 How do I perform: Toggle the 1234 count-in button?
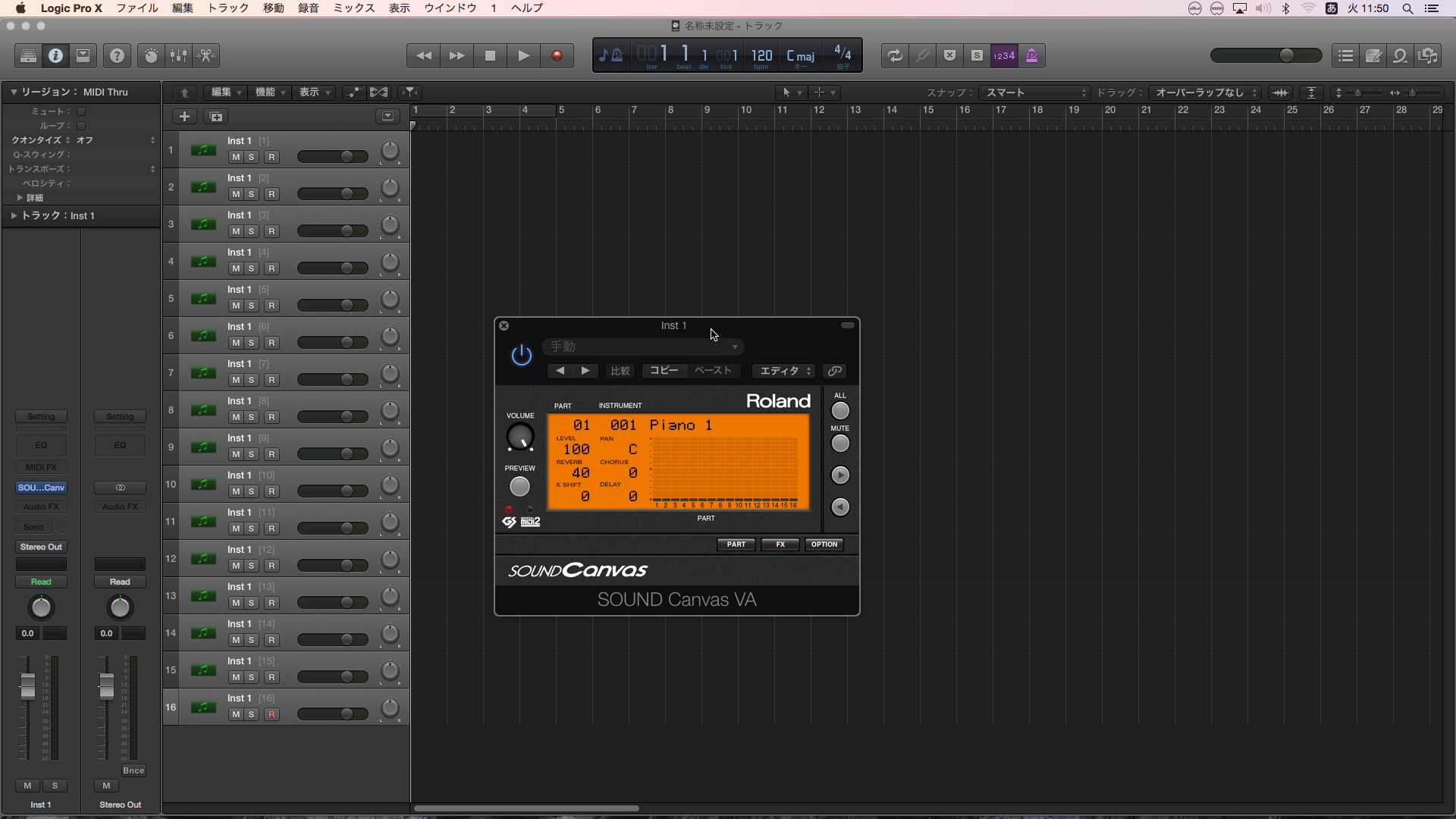(x=1004, y=55)
